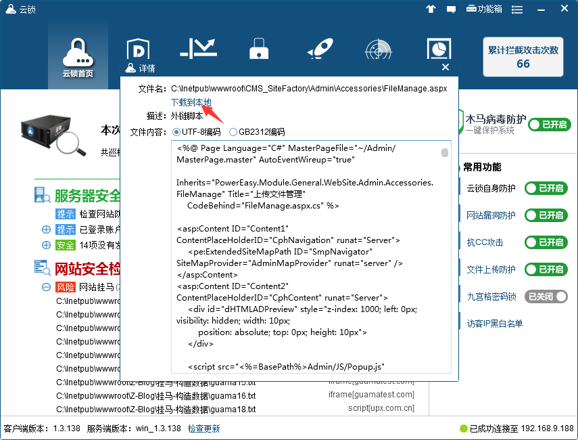Expand the 已登录账户 hint item
578x440 pixels.
tap(46, 229)
